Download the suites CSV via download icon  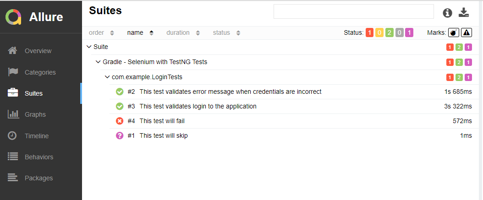pos(464,13)
